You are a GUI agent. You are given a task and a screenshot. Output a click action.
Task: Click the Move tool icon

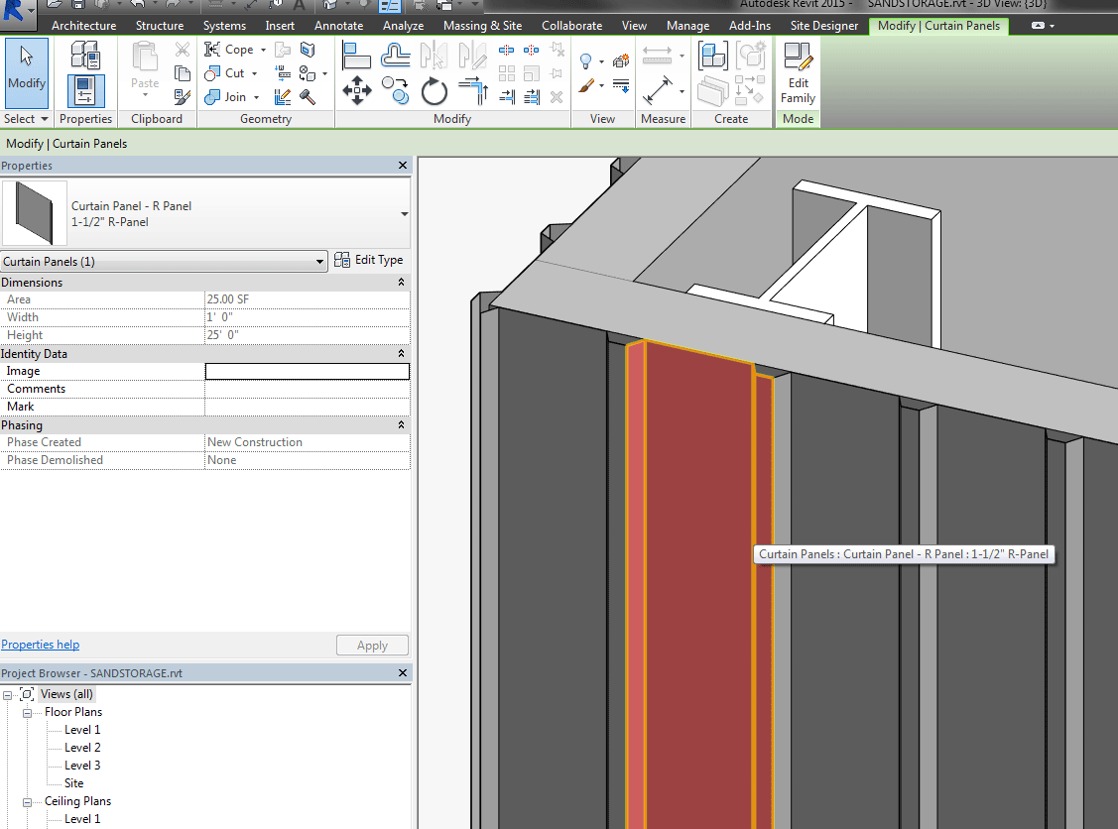[356, 92]
